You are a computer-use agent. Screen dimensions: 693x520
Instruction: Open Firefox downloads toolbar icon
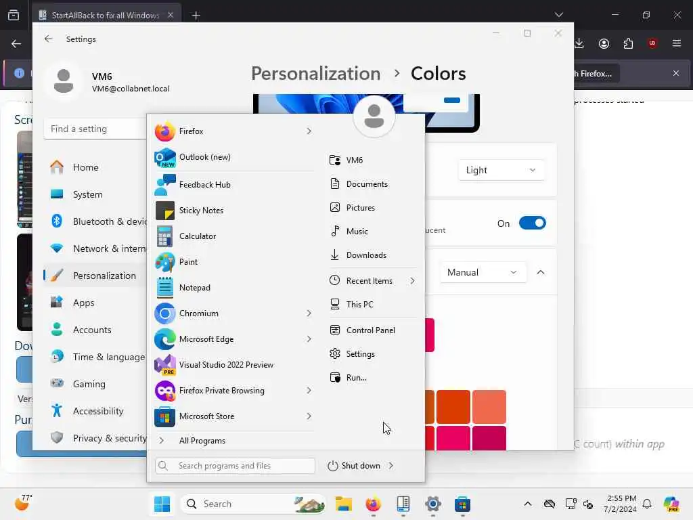[x=579, y=43]
